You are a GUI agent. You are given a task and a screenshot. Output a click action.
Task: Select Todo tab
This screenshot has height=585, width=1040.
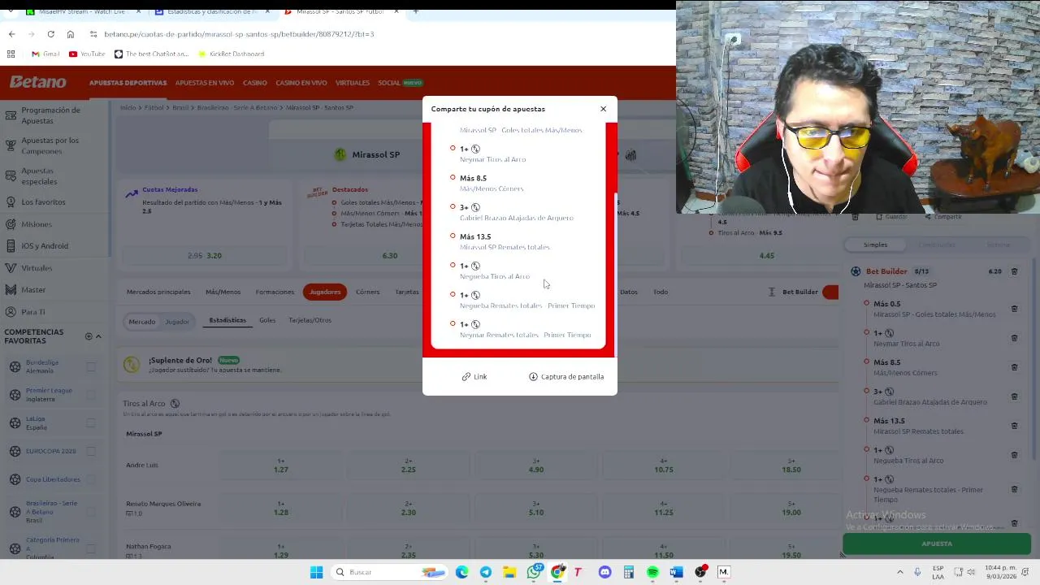click(x=661, y=292)
